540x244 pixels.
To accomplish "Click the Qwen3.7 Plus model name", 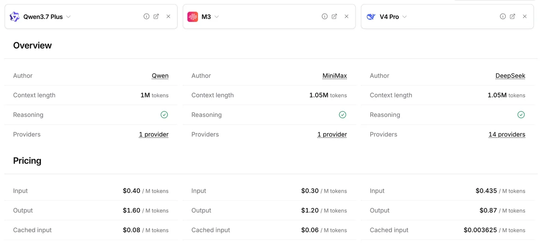I will pos(43,17).
